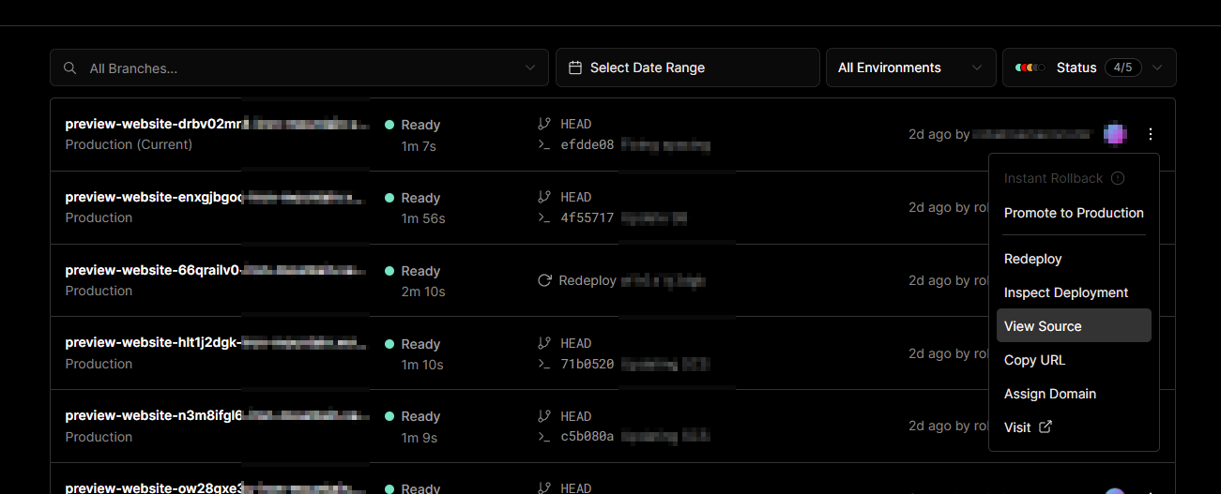Select Assign Domain menu option
This screenshot has width=1221, height=494.
(1050, 394)
